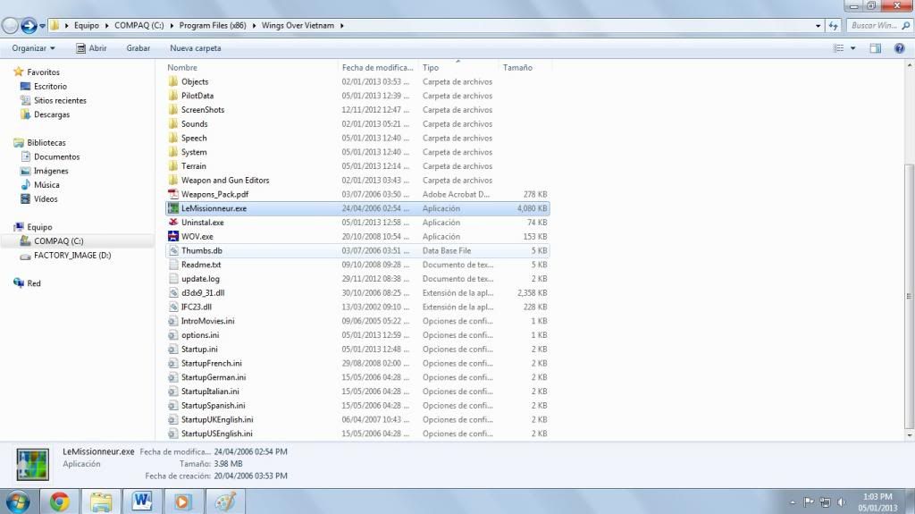Select the ScreenShots folder

(203, 110)
